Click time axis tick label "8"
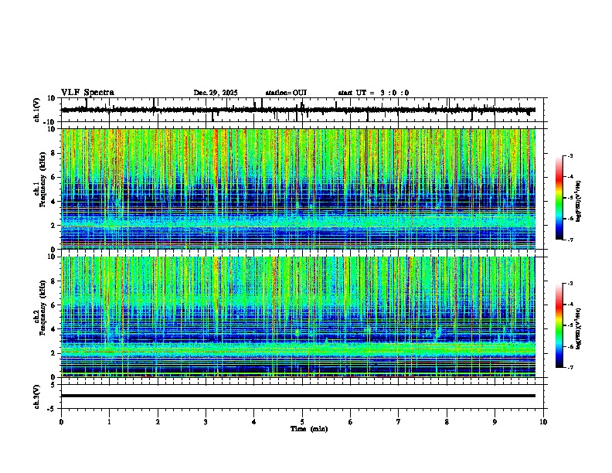612x473 pixels. (447, 422)
